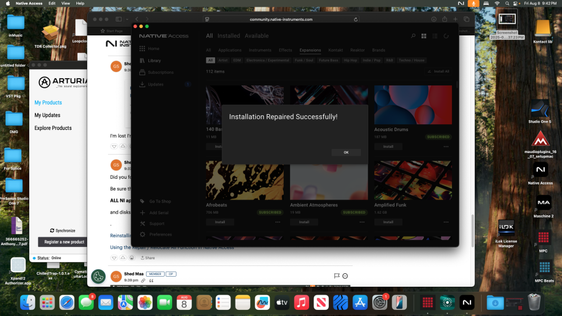Open the Instruments category
Viewport: 562px width, 316px height.
(260, 50)
